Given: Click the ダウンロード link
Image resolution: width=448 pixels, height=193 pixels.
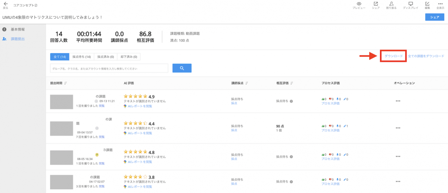Looking at the screenshot, I should pyautogui.click(x=393, y=56).
